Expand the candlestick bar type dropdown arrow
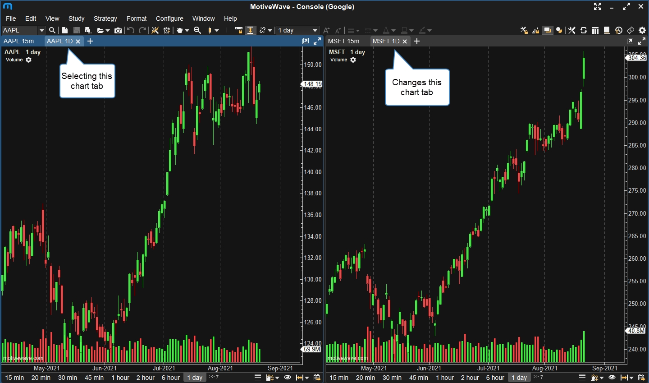The image size is (649, 383). 217,30
